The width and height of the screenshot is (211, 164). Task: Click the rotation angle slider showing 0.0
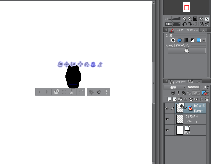(173, 24)
